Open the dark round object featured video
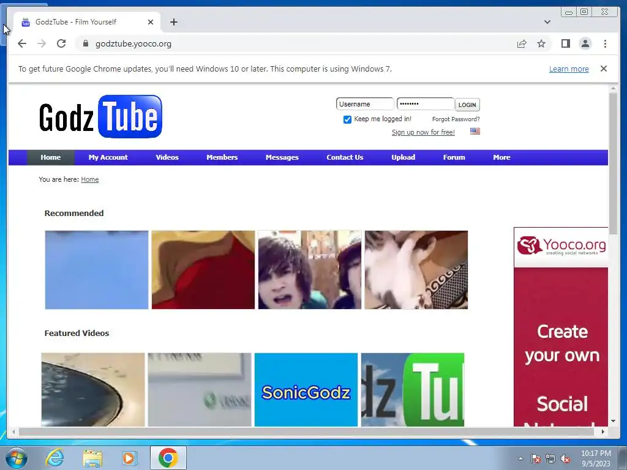The height and width of the screenshot is (470, 627). coord(93,390)
